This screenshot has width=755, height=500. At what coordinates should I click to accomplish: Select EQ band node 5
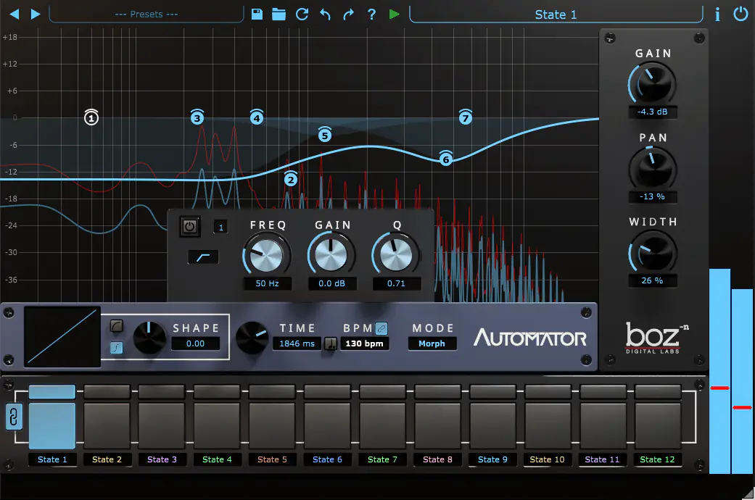(x=325, y=135)
